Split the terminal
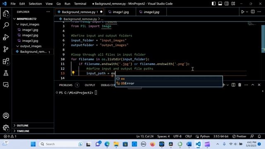Image resolution: width=265 pixels, height=149 pixels. click(x=233, y=85)
